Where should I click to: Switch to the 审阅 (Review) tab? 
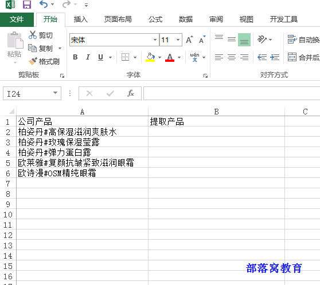click(216, 19)
